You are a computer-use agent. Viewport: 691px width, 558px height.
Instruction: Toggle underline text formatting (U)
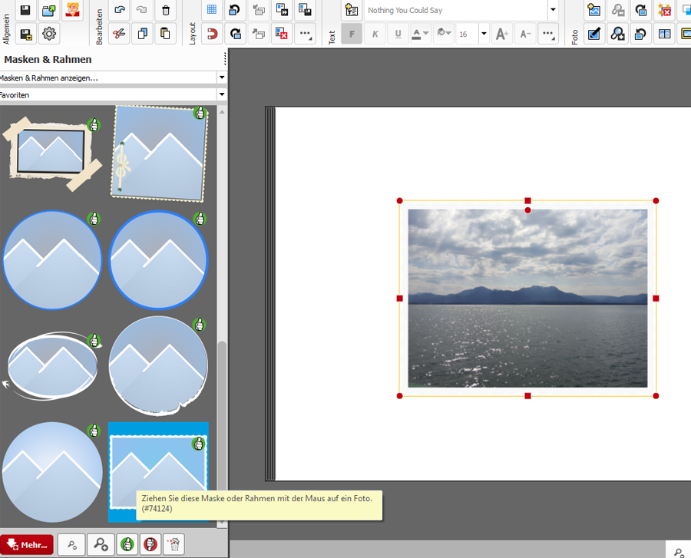click(398, 34)
